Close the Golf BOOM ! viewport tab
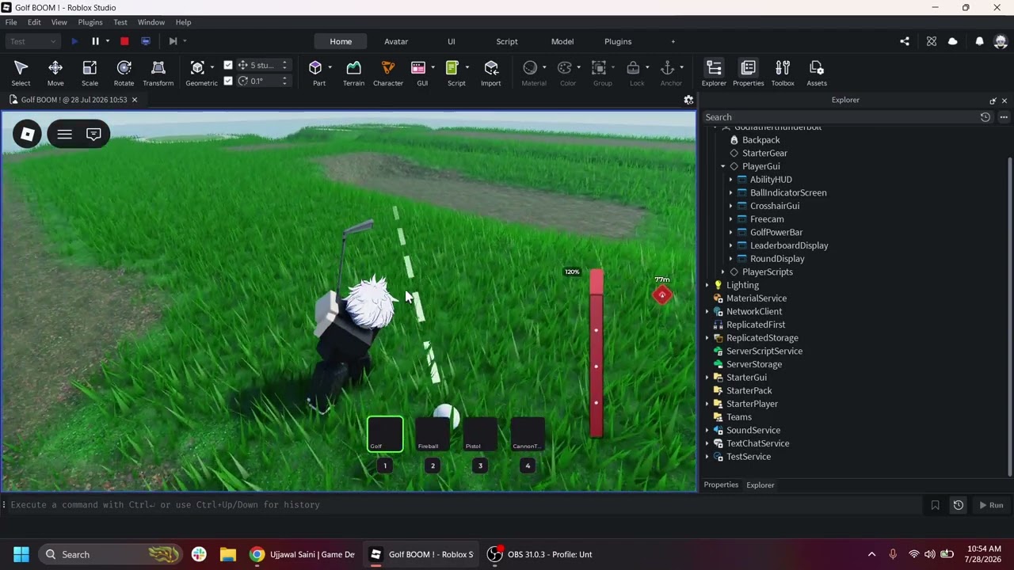Viewport: 1014px width, 570px height. click(x=135, y=100)
